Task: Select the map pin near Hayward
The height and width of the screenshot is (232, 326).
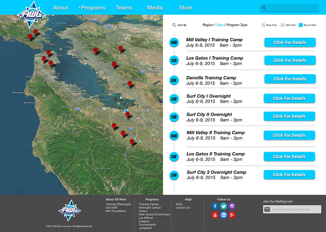Action: click(x=114, y=66)
